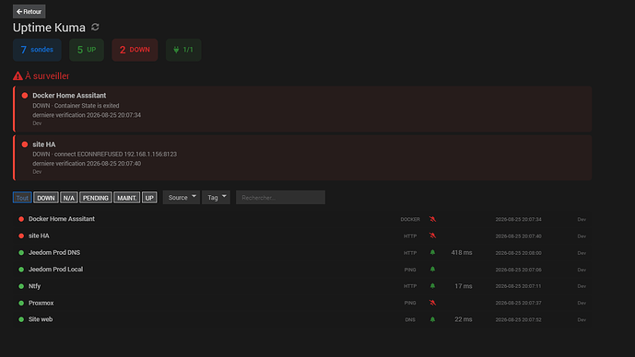Click the 5 UP summary badge
This screenshot has width=635, height=357.
click(87, 50)
